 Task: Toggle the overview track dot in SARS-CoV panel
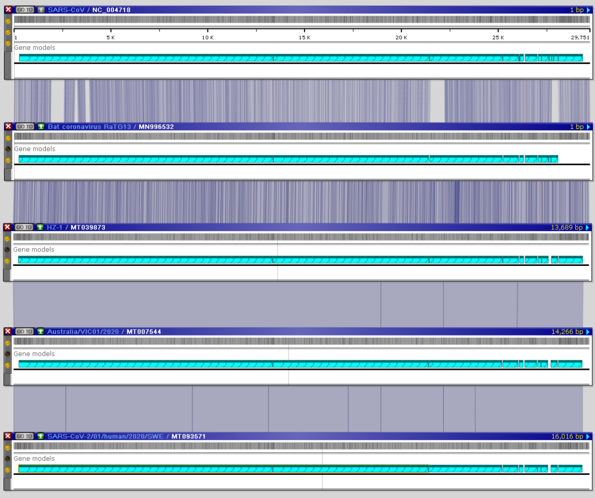click(8, 21)
